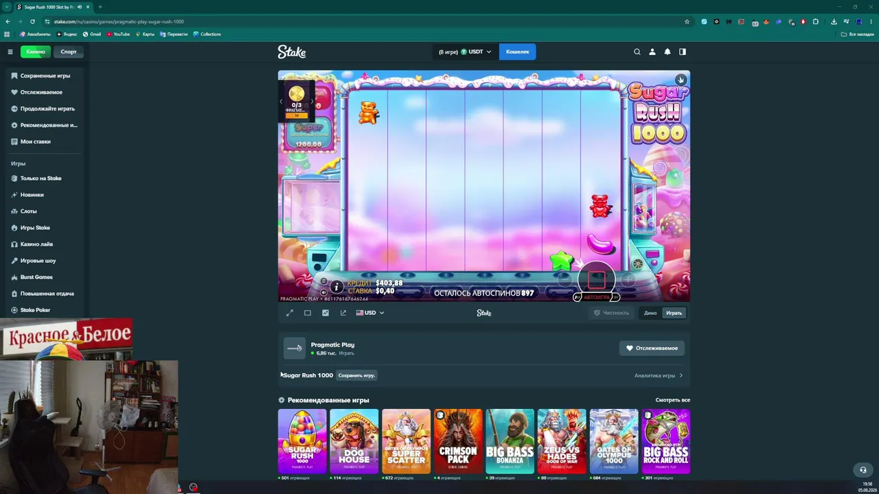Open Zeus vs Hades game thumbnail
The width and height of the screenshot is (879, 494).
click(x=562, y=441)
